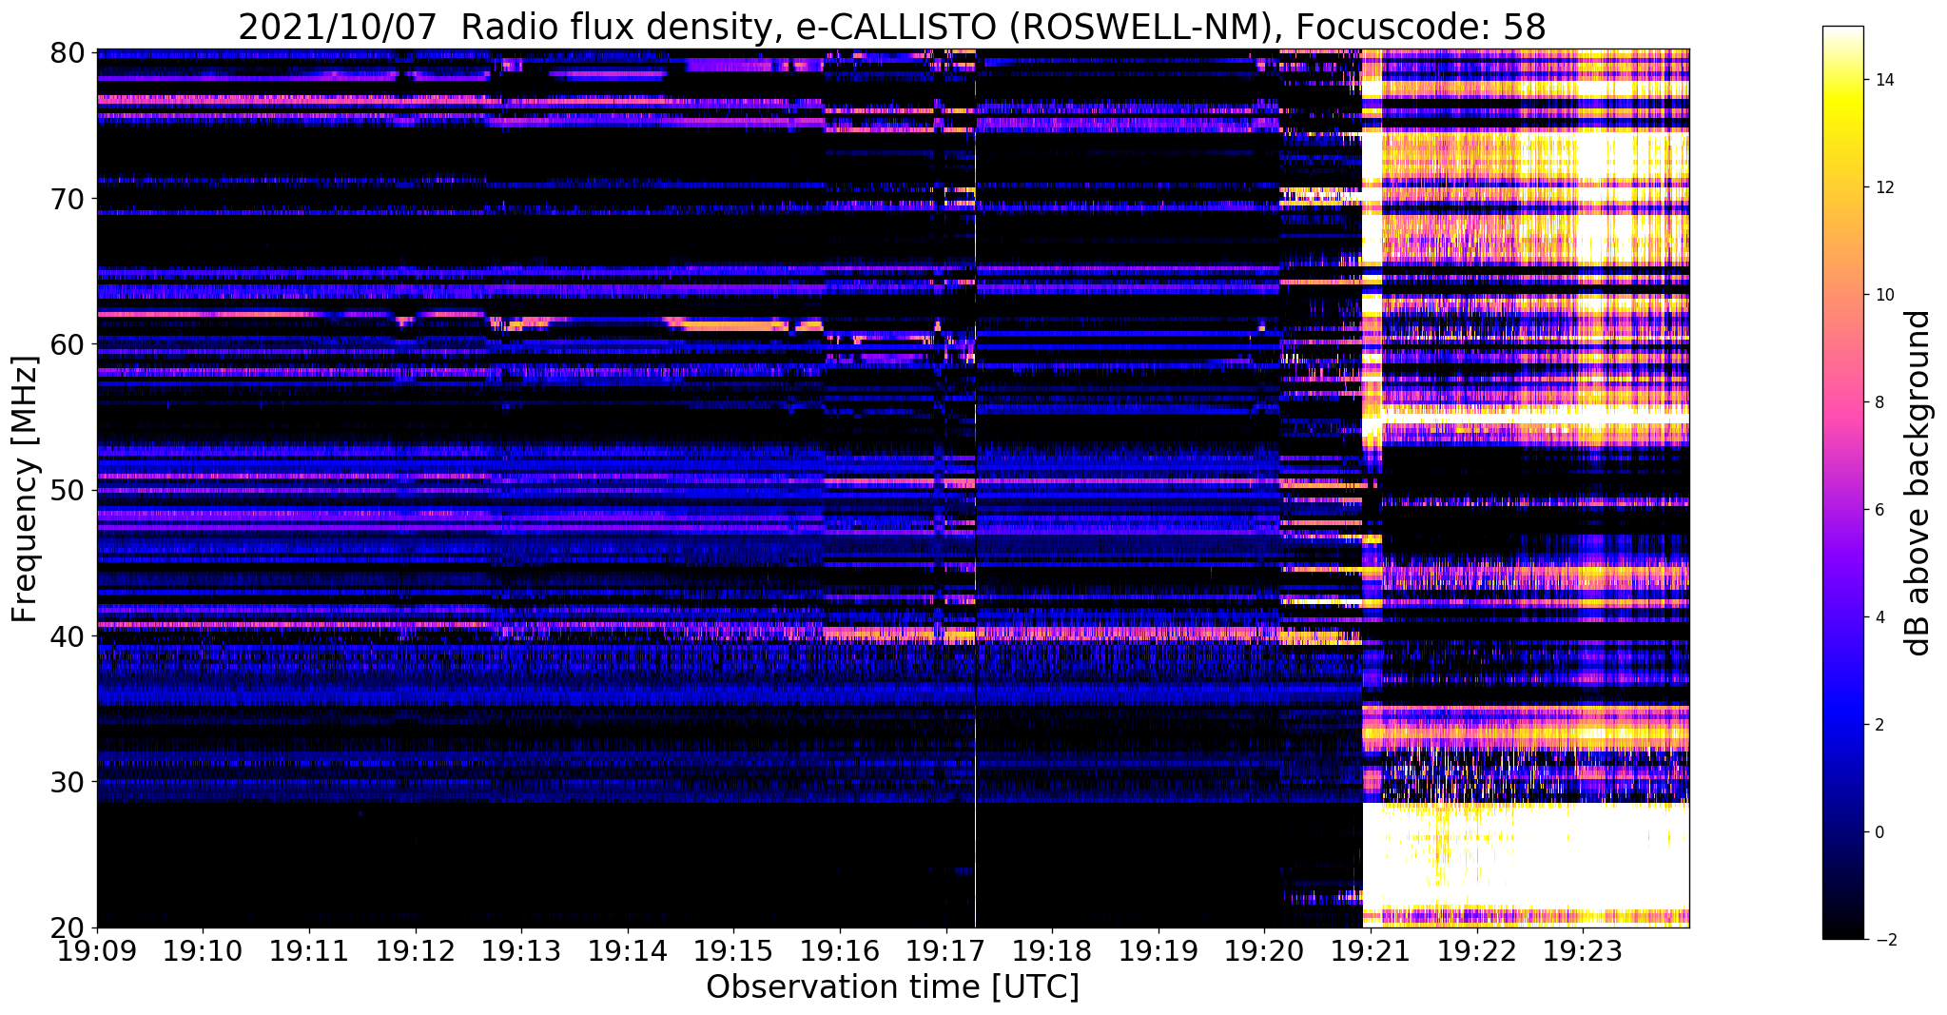Click the colorbar tick label 4
Viewport: 1947px width, 1015px height.
1879,617
